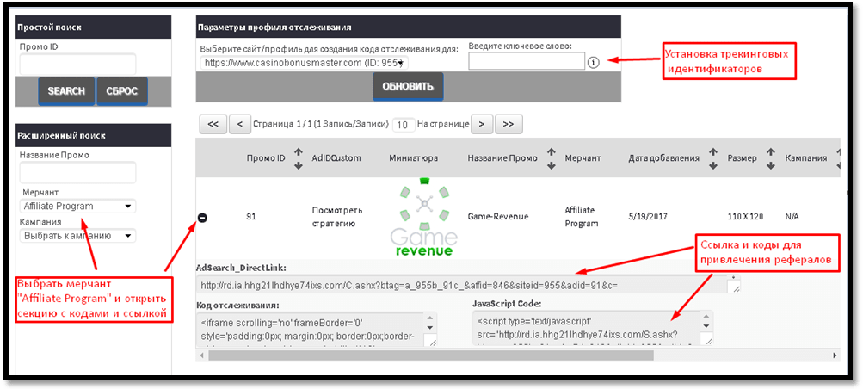Click the Промо ID input field
The width and height of the screenshot is (863, 389).
click(x=77, y=65)
